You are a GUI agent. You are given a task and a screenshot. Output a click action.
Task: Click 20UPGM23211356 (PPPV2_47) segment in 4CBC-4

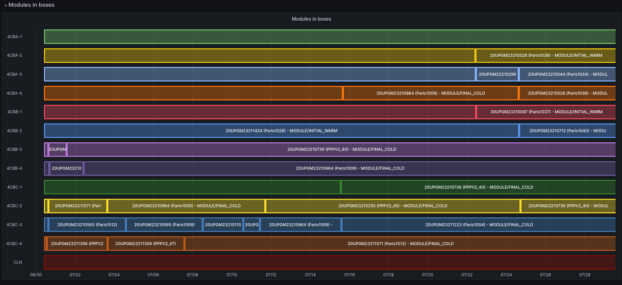pos(146,244)
